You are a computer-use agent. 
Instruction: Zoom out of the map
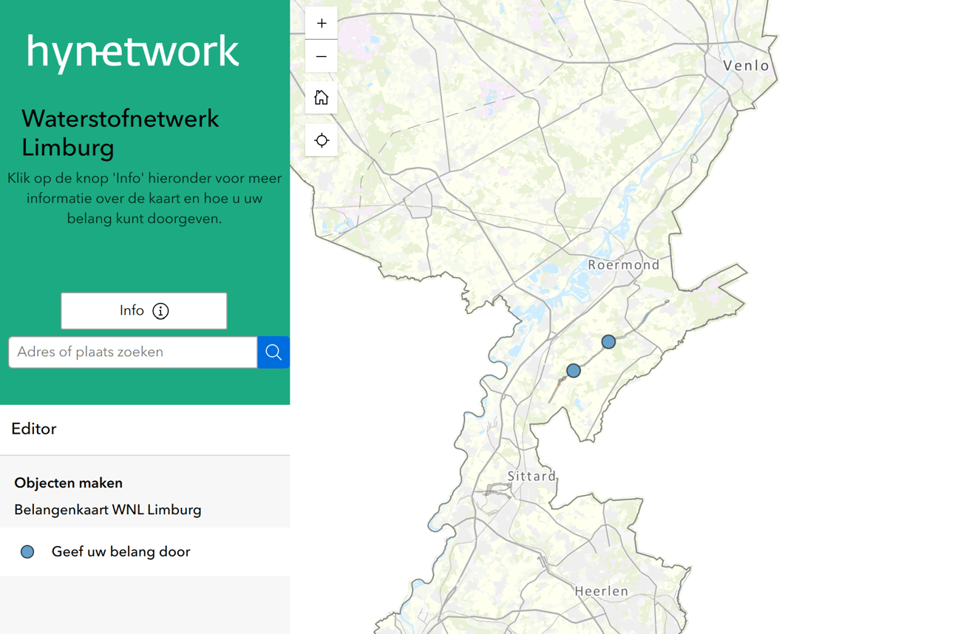(322, 57)
